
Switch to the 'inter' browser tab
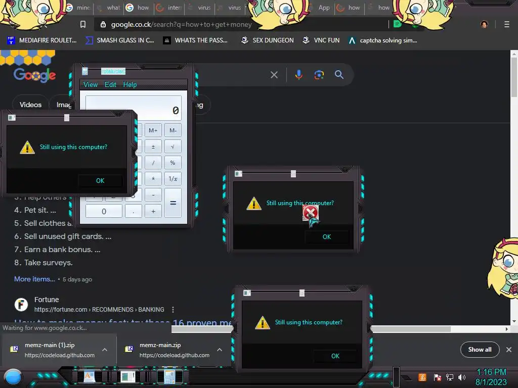[x=169, y=8]
